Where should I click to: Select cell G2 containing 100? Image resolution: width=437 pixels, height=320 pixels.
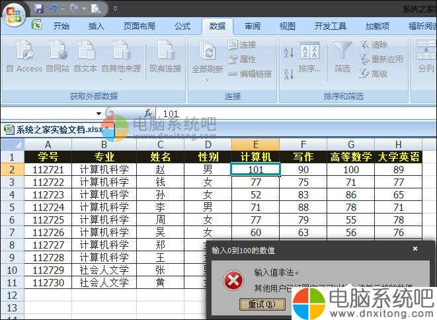(x=350, y=169)
